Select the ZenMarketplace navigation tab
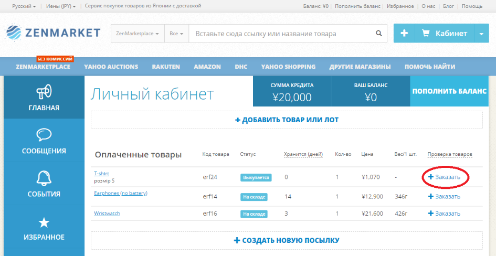The image size is (496, 256). (43, 67)
